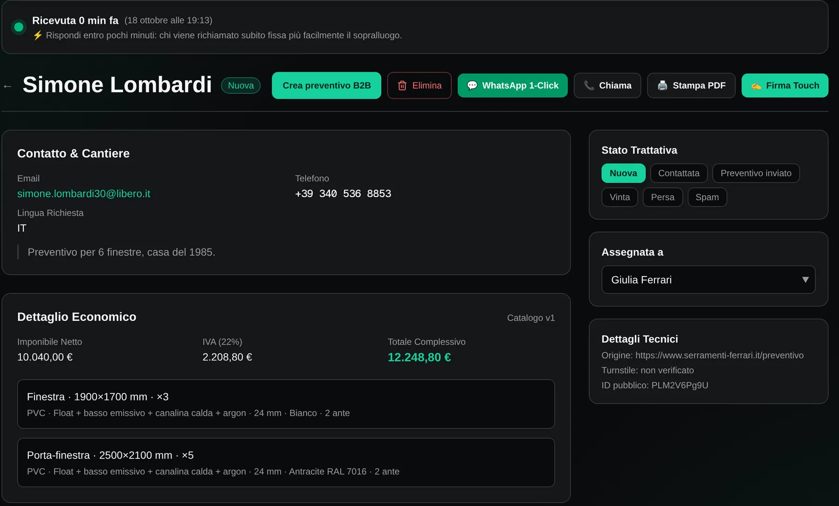Select the Porta-finestra 2500×2100 mm item
This screenshot has width=839, height=506.
[x=286, y=462]
